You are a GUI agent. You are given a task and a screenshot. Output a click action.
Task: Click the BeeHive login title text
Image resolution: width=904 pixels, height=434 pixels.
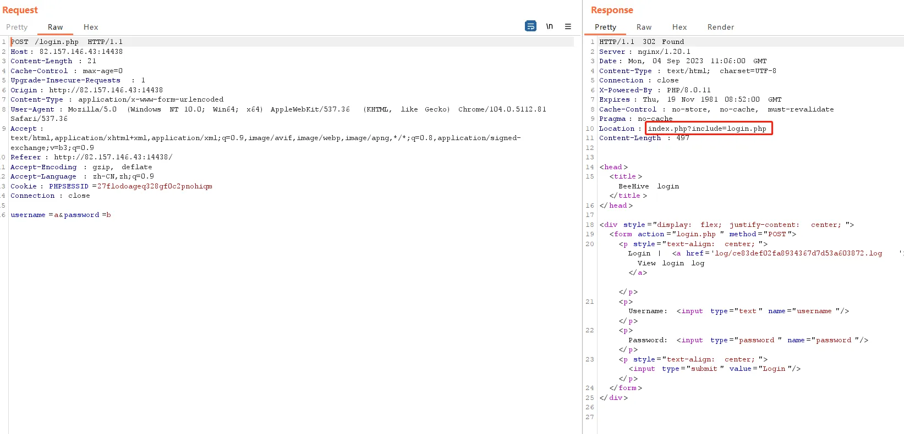[x=649, y=186]
